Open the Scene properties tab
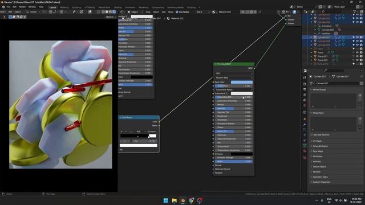 coord(305,100)
